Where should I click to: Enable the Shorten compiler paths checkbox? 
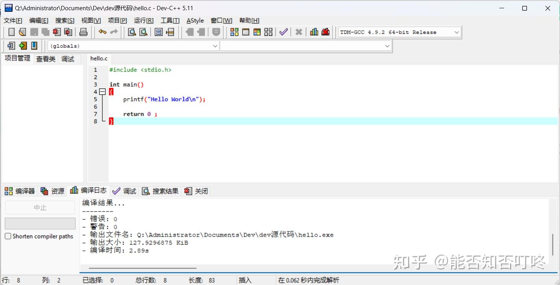tap(7, 236)
